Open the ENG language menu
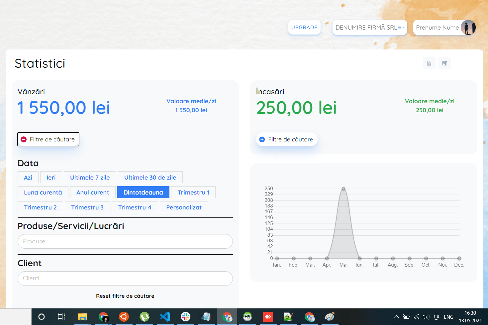 pyautogui.click(x=448, y=317)
